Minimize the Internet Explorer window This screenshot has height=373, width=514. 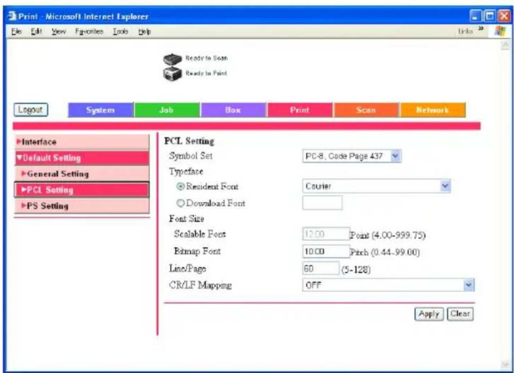[476, 16]
